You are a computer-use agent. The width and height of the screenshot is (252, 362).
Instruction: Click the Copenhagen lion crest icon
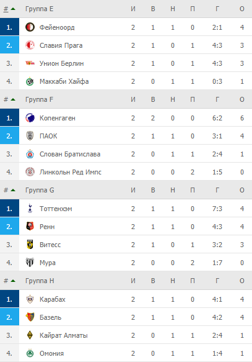pos(30,118)
